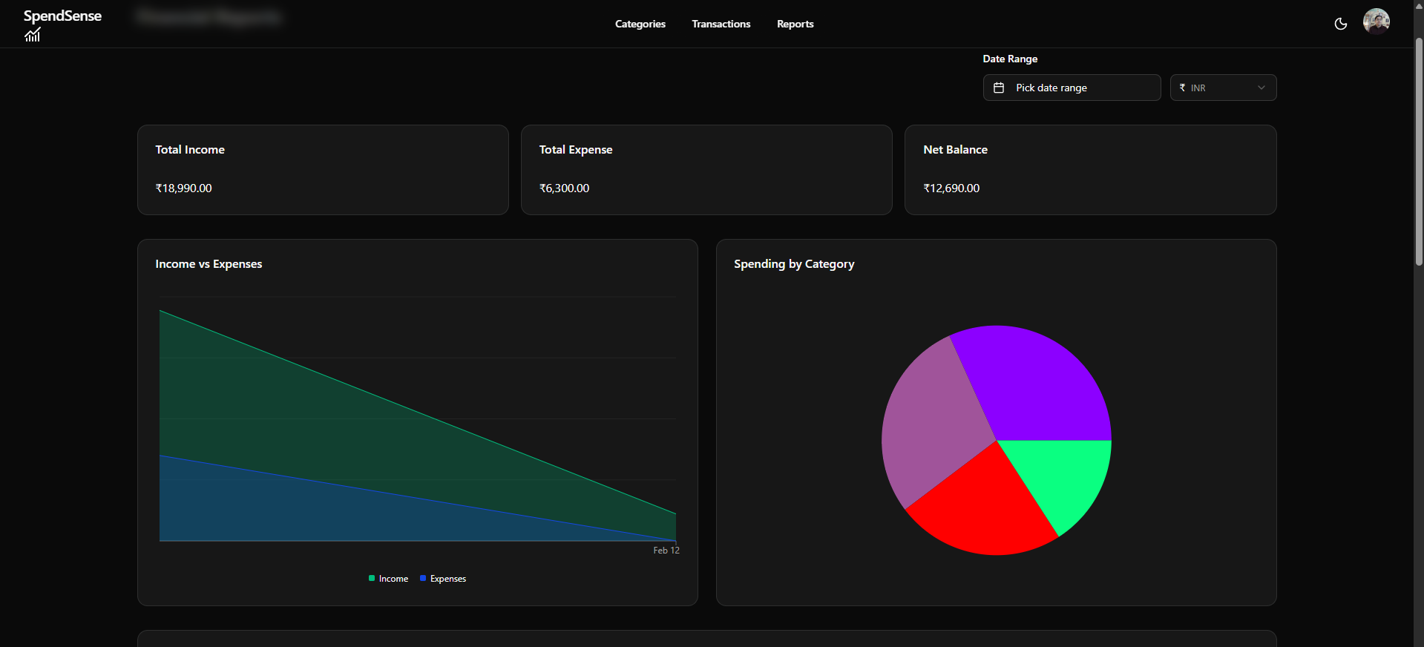Open the user profile avatar

(x=1376, y=22)
